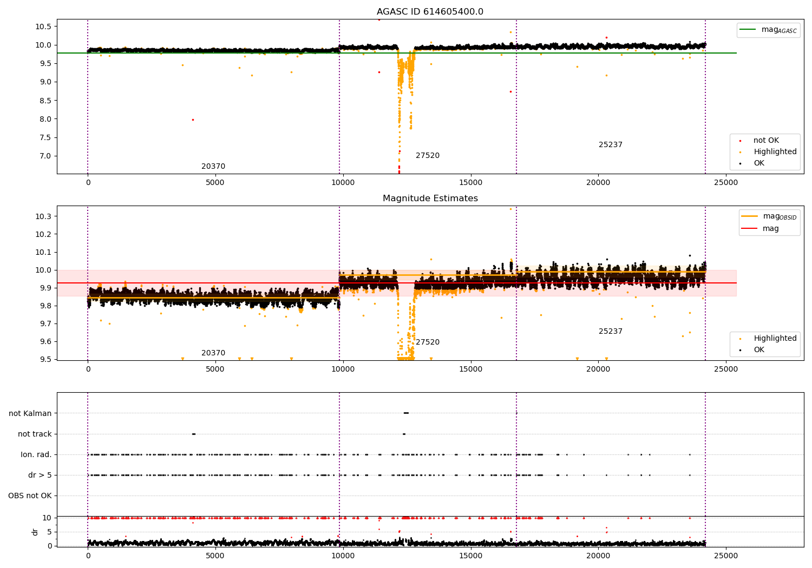Screen dimensions: 812x568
Task: Click 'Highlighted' legend label in middle plot
Action: tap(775, 339)
